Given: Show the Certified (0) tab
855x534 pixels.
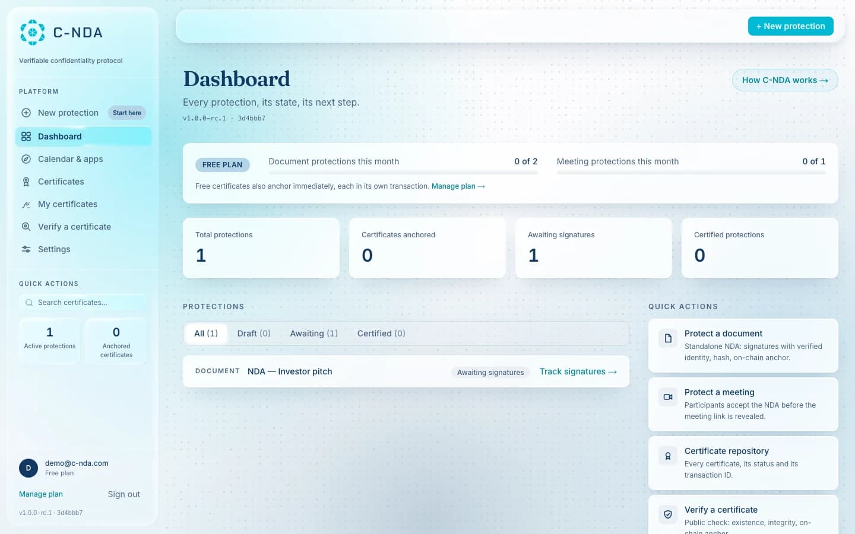Looking at the screenshot, I should click(381, 333).
